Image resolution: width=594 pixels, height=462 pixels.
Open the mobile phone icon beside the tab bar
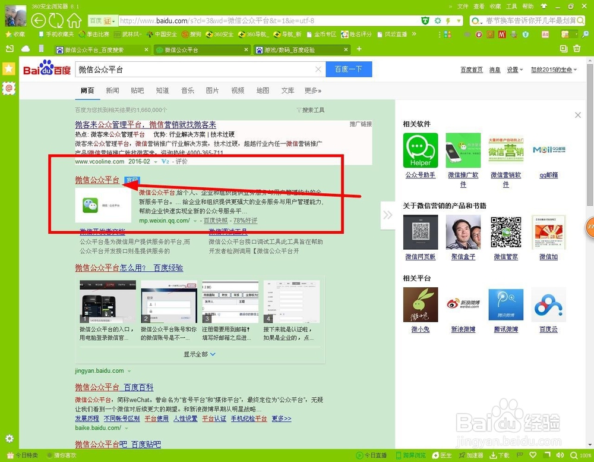click(42, 48)
